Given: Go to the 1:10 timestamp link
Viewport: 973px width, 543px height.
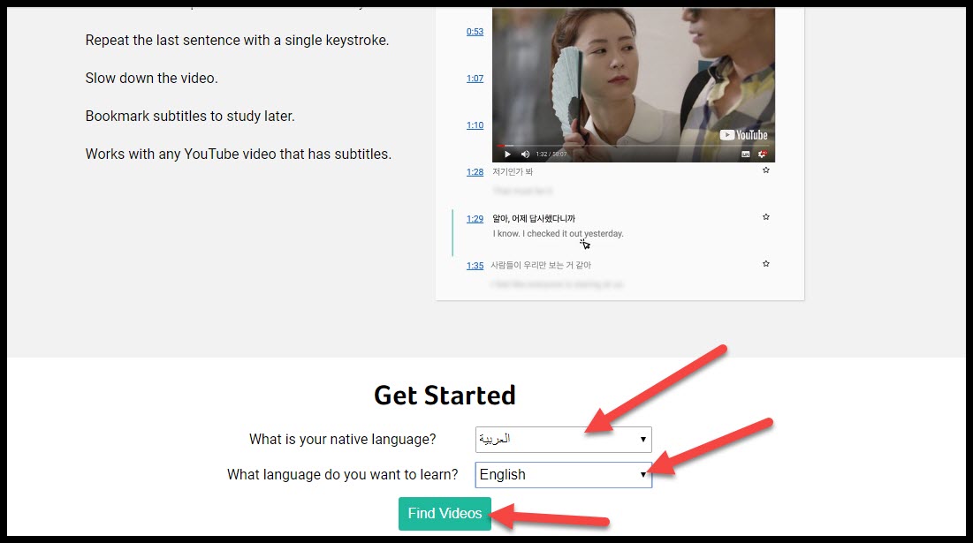Looking at the screenshot, I should (x=475, y=125).
